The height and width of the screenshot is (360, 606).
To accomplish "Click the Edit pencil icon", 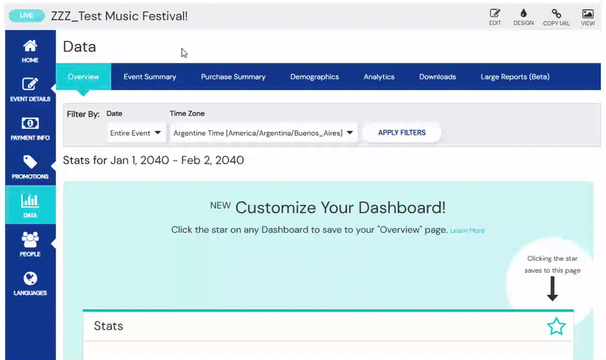I will click(495, 14).
